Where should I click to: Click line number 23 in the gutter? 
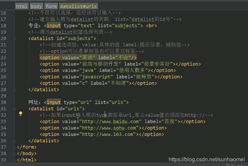click(x=3, y=58)
